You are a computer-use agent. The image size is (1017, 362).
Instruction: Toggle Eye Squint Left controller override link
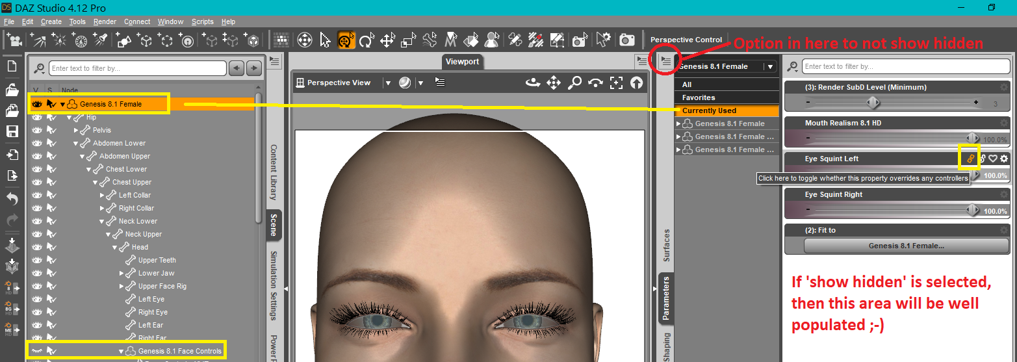(x=972, y=159)
